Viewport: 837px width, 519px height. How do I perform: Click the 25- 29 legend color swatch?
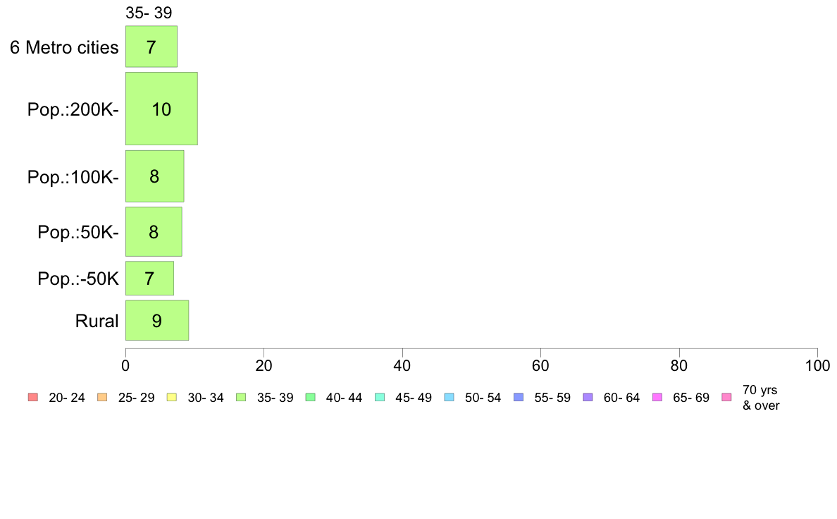point(102,397)
